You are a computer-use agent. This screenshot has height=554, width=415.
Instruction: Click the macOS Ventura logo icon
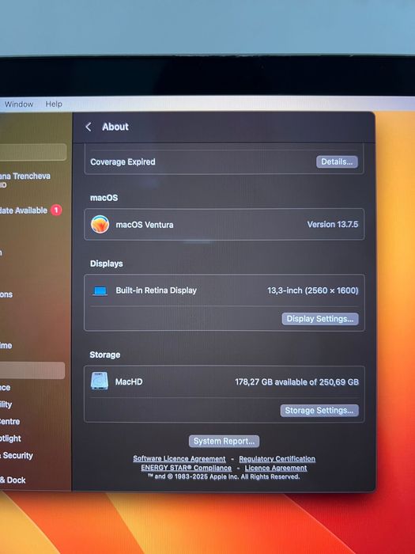tap(100, 224)
